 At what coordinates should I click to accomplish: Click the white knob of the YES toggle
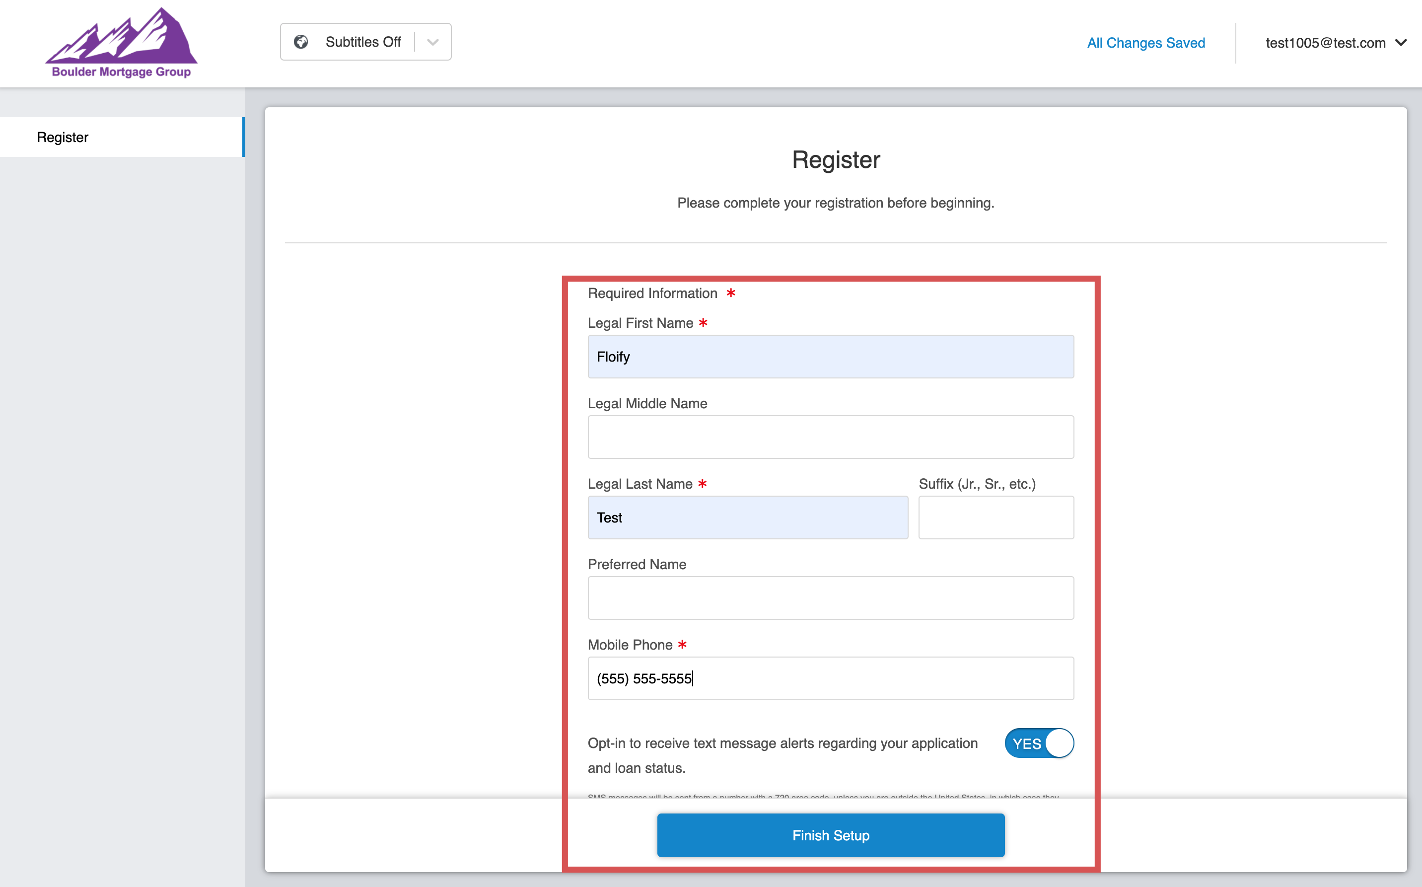pyautogui.click(x=1059, y=743)
